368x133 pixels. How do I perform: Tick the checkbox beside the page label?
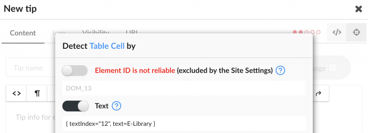click(332, 68)
